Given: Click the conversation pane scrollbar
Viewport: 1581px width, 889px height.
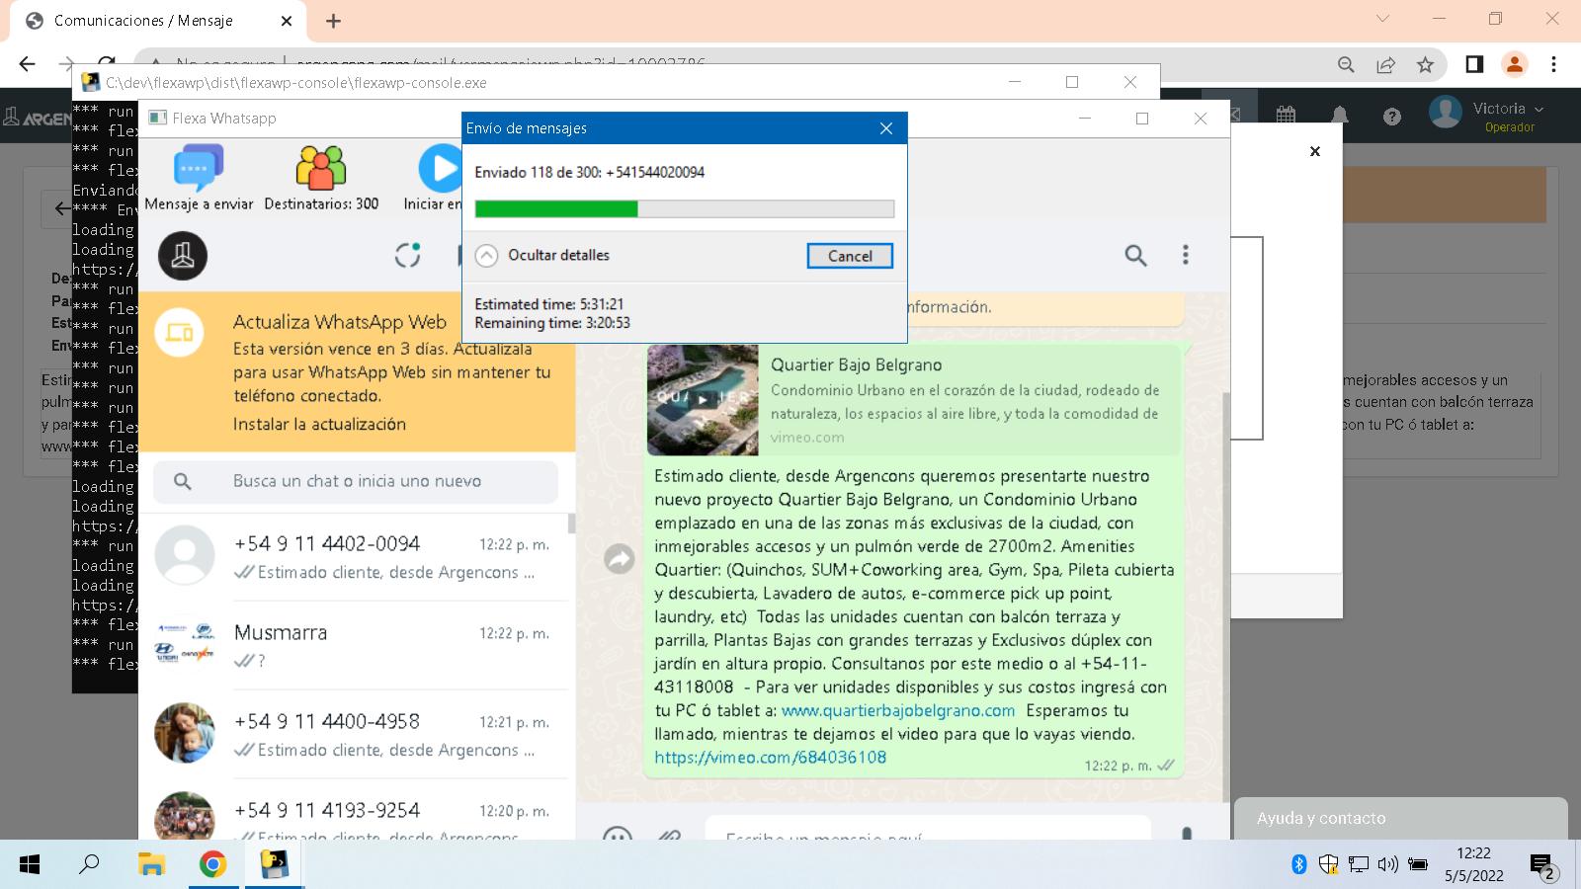Looking at the screenshot, I should (1226, 597).
